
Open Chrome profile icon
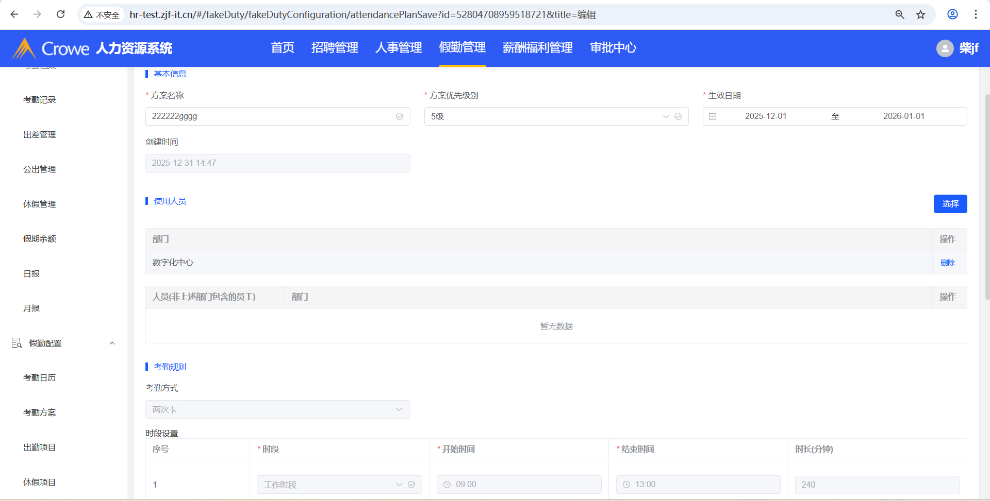tap(952, 14)
